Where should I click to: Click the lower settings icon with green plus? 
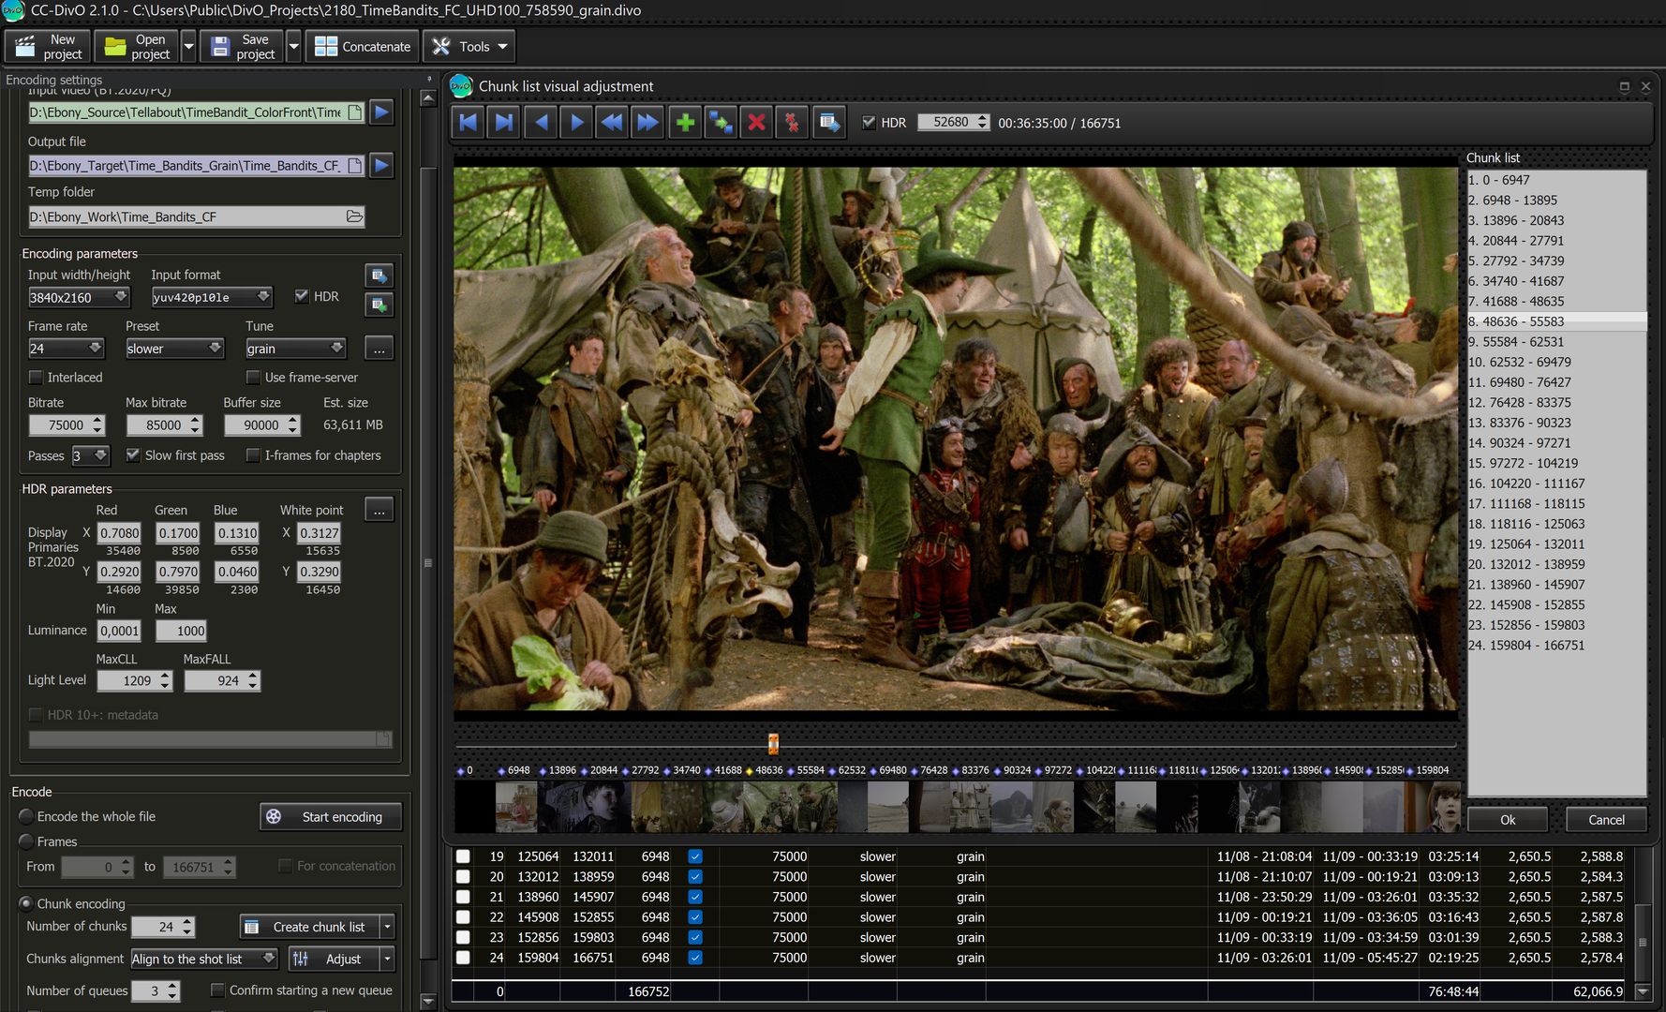click(379, 305)
